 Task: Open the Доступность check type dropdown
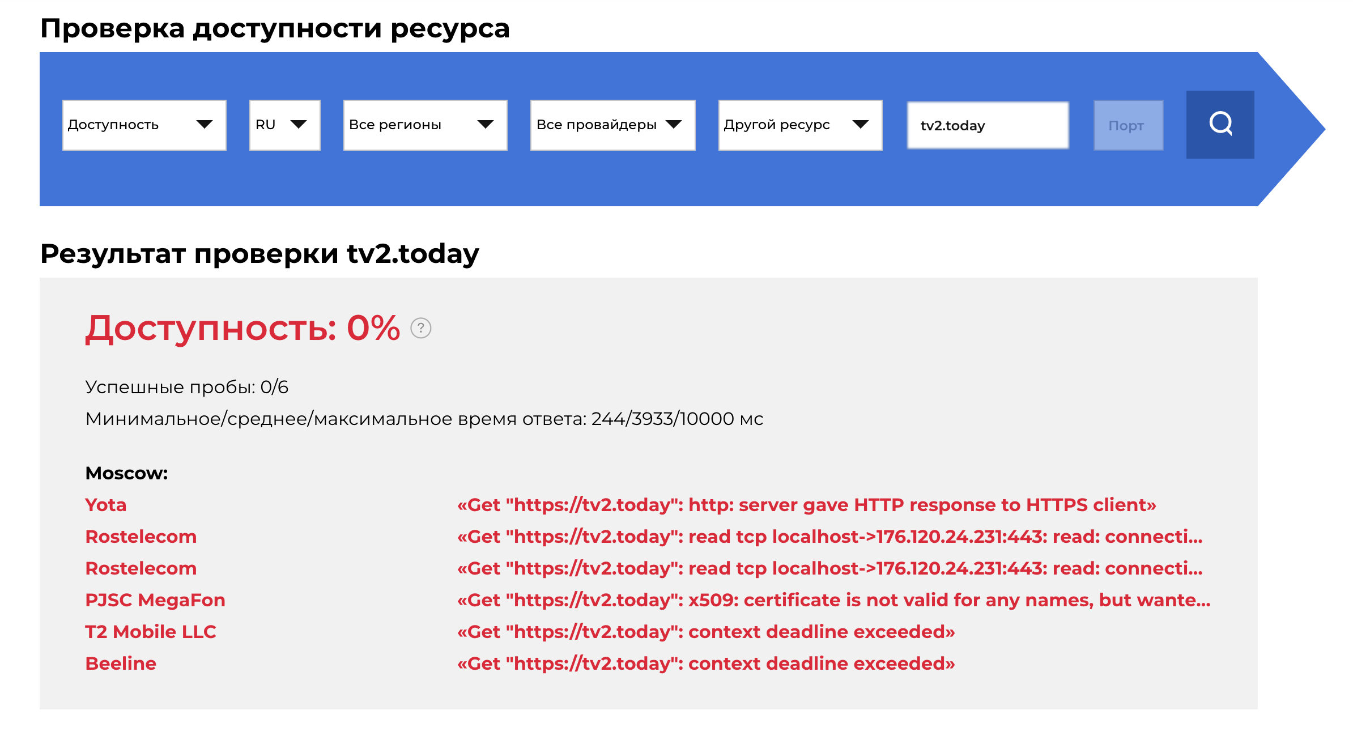pos(144,125)
